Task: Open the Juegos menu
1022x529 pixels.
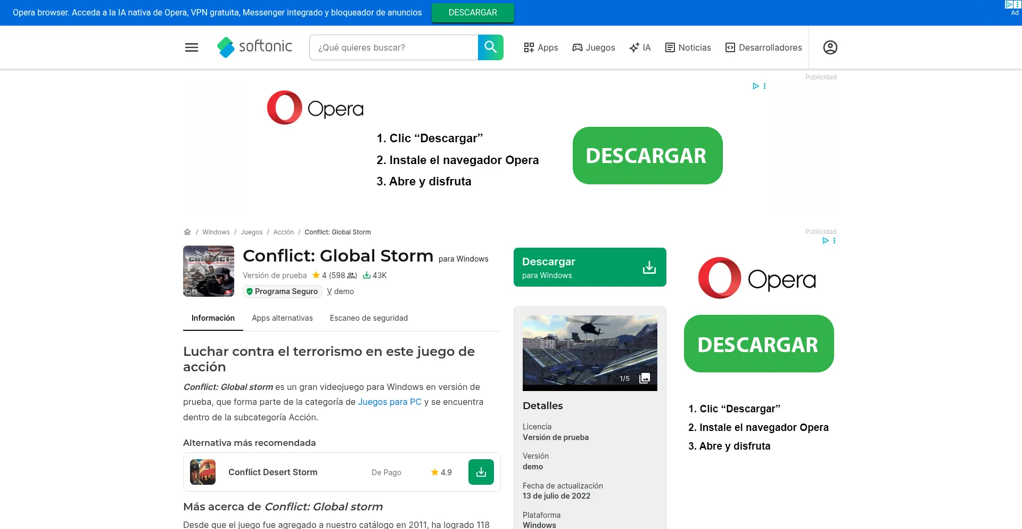Action: coord(594,47)
